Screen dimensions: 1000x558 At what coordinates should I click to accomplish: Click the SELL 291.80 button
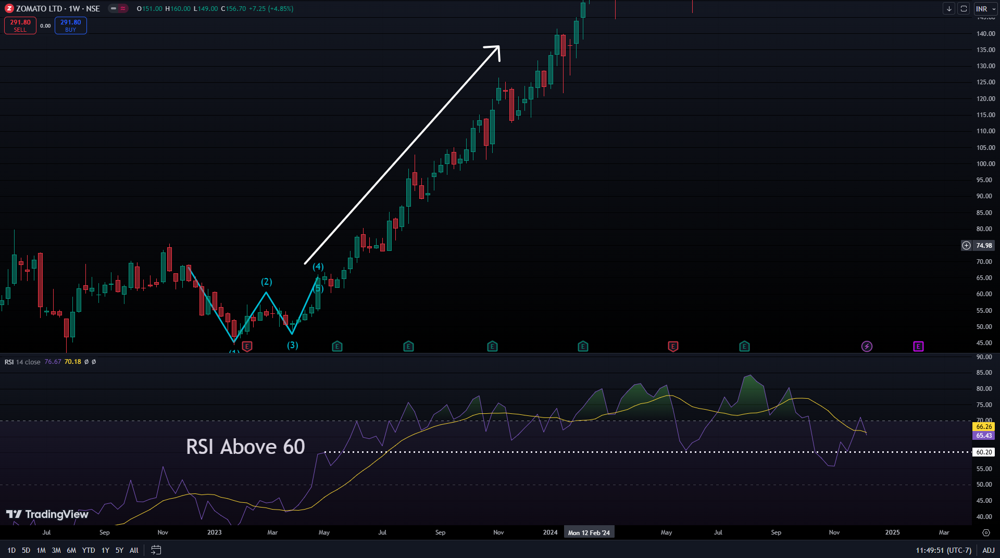(x=20, y=25)
